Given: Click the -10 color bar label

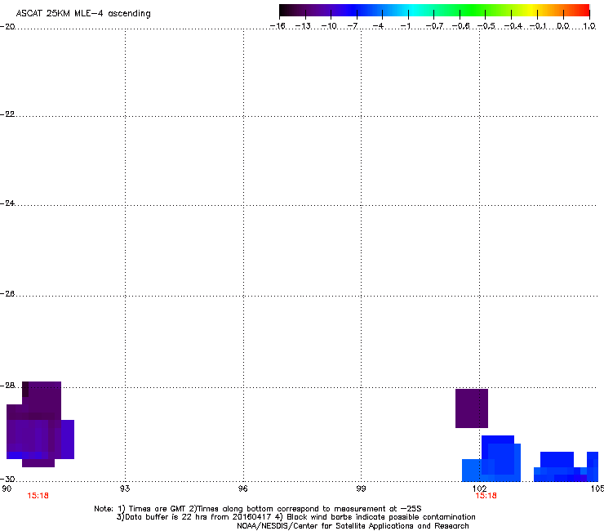Looking at the screenshot, I should tap(329, 26).
